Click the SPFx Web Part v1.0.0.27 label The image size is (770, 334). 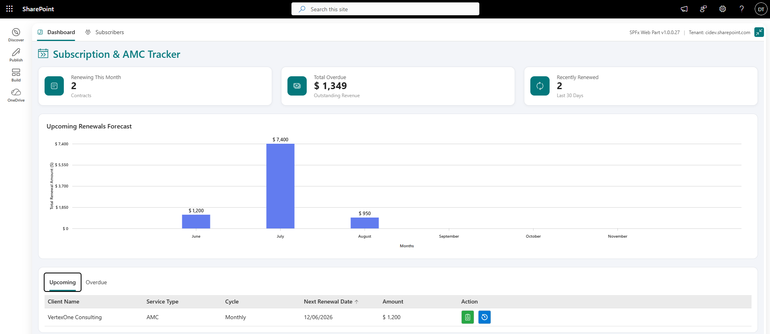pos(654,33)
